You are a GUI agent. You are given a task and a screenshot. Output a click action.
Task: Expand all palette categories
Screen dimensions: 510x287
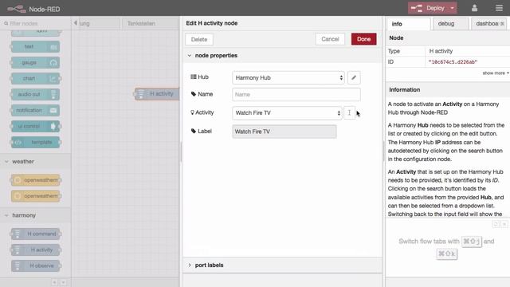click(x=63, y=282)
